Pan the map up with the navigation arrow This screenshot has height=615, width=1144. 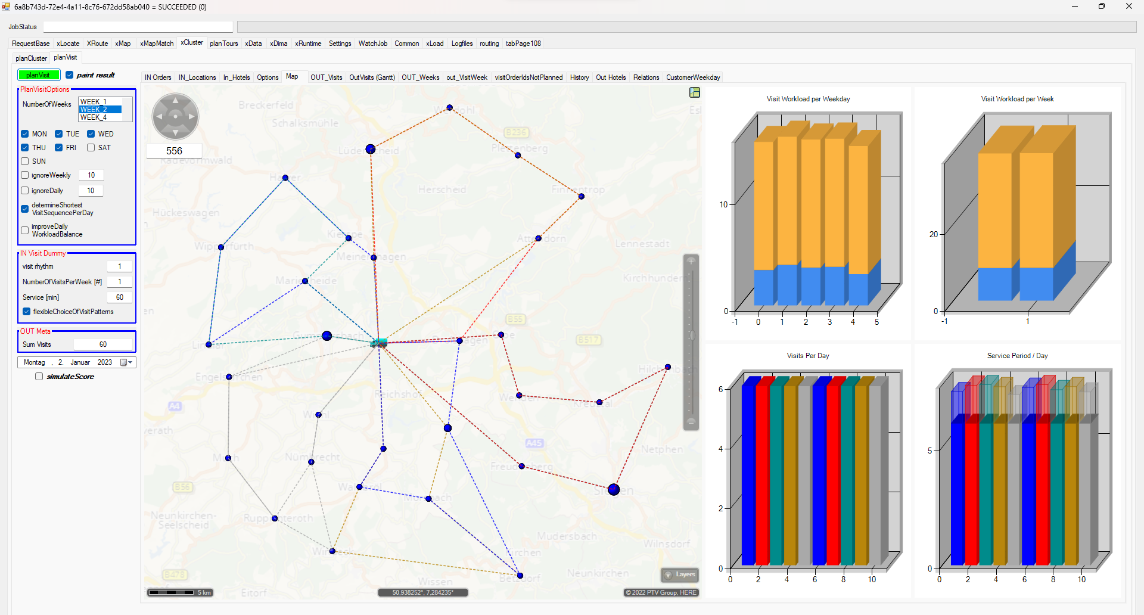click(x=175, y=101)
